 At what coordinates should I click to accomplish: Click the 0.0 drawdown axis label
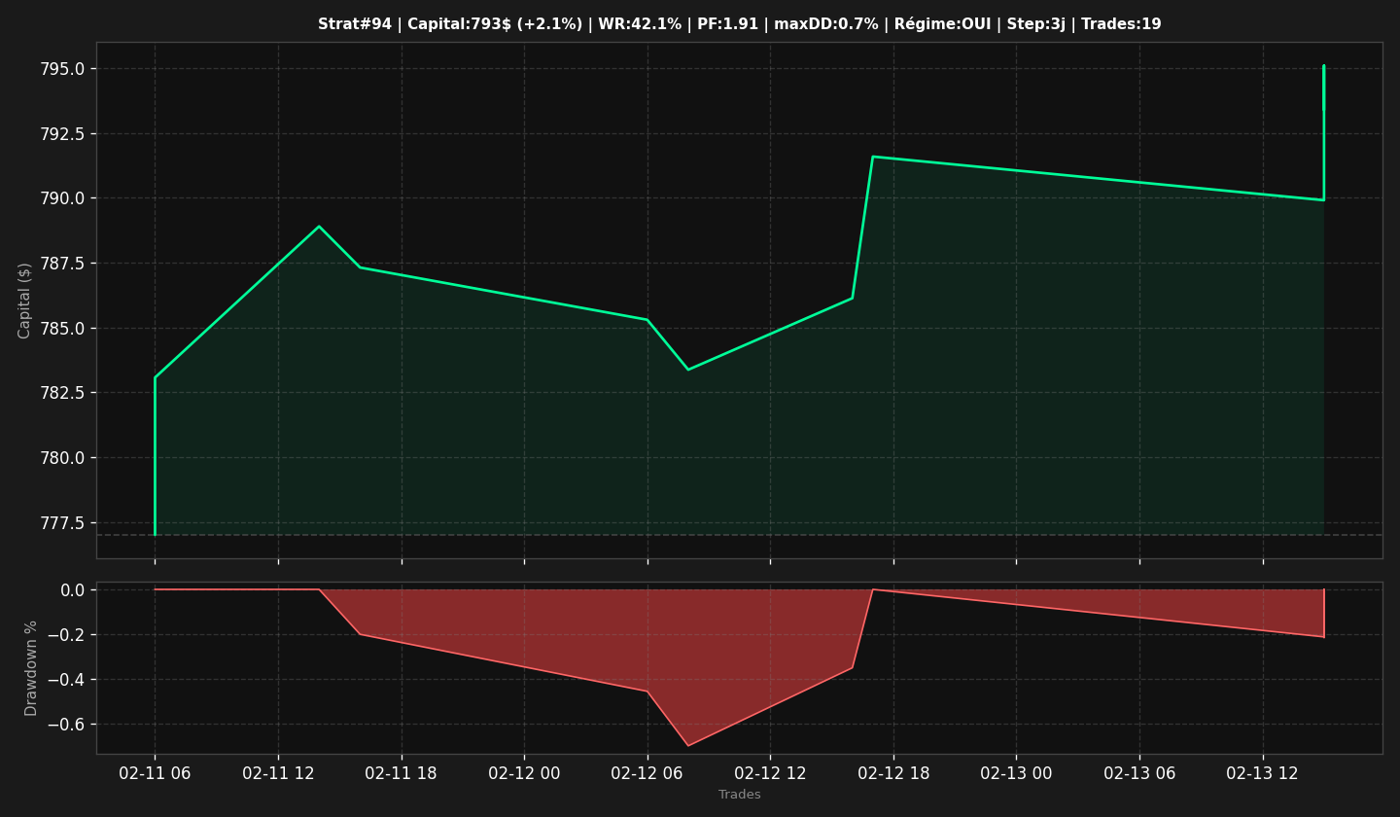tap(73, 590)
